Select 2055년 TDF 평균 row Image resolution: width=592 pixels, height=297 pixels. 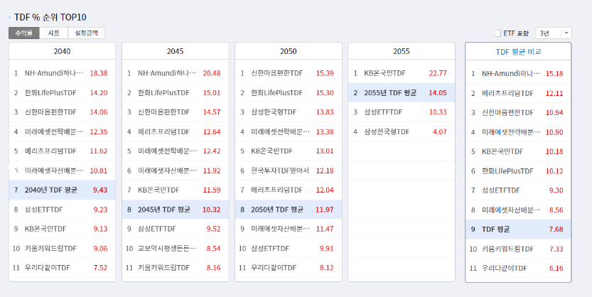coord(389,92)
